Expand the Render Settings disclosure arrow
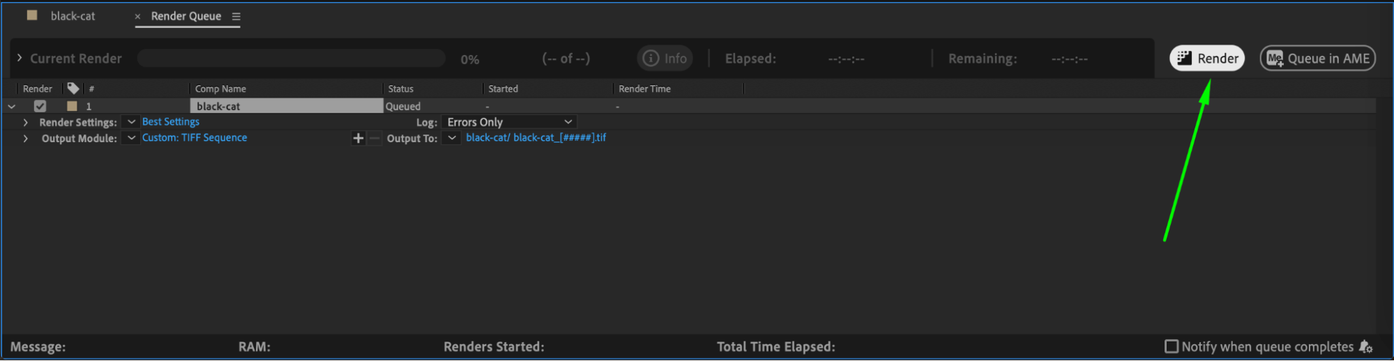 pyautogui.click(x=26, y=122)
